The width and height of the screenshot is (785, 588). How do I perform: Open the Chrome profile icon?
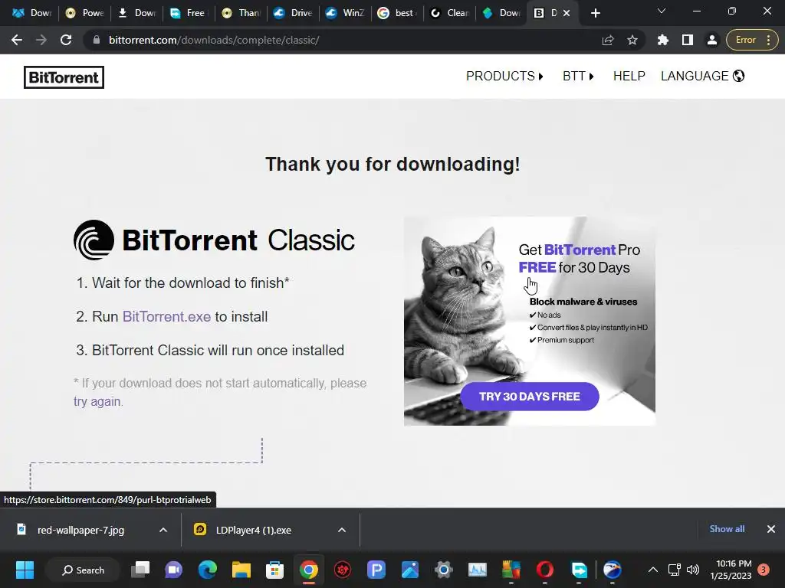pos(712,40)
